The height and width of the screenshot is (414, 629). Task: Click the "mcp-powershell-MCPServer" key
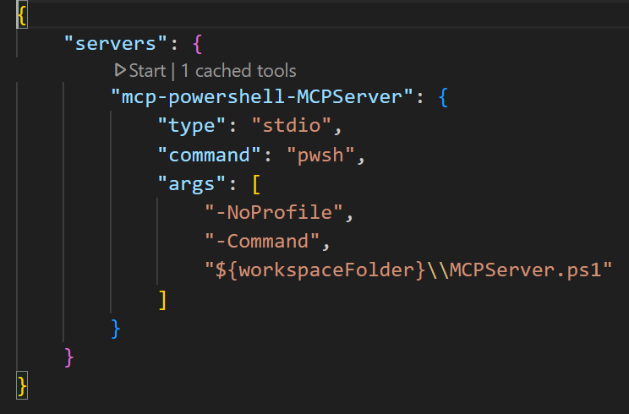click(x=262, y=97)
